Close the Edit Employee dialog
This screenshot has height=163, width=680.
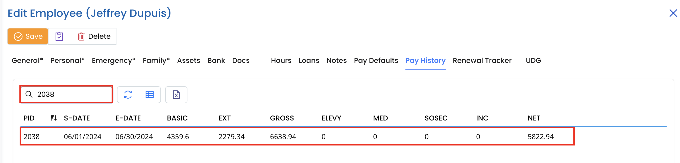tap(673, 13)
